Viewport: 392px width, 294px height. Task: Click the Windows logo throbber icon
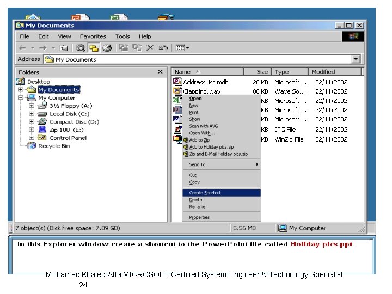coord(353,36)
